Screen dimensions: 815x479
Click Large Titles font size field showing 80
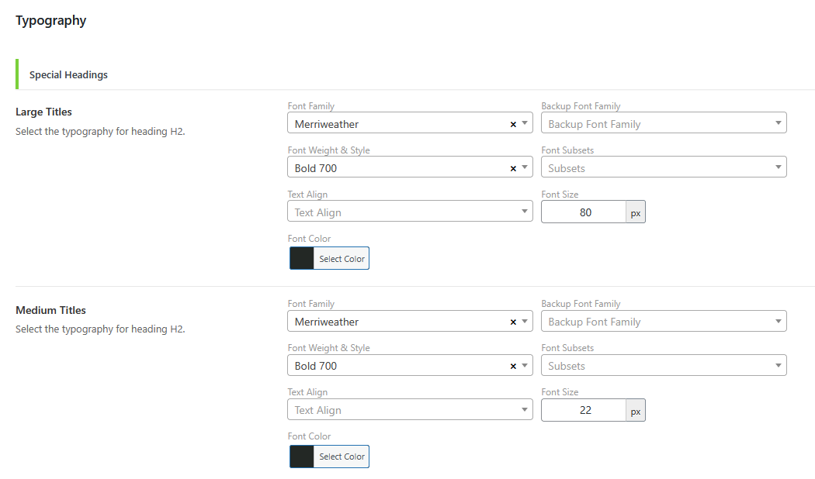tap(584, 212)
